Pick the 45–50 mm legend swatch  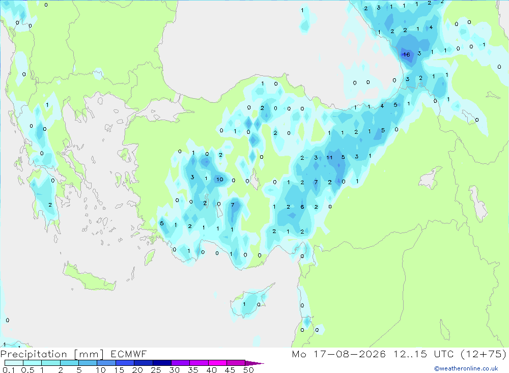(236, 363)
